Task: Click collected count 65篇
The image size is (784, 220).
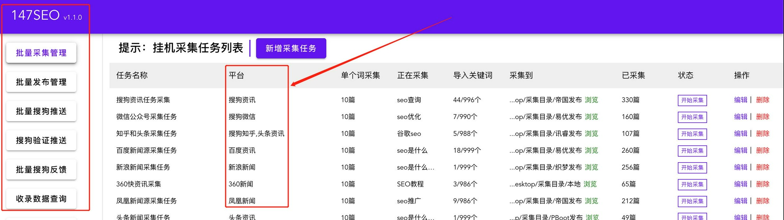Action: click(629, 184)
